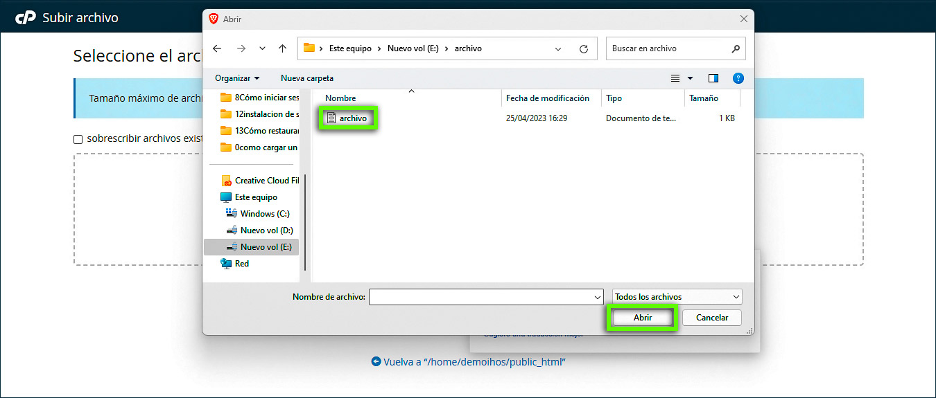Click the Brave icon in Abrir dialog title
Screen dimensions: 936x398
(214, 19)
